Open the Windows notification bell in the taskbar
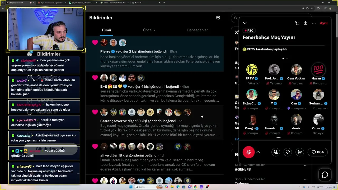 click(334, 187)
